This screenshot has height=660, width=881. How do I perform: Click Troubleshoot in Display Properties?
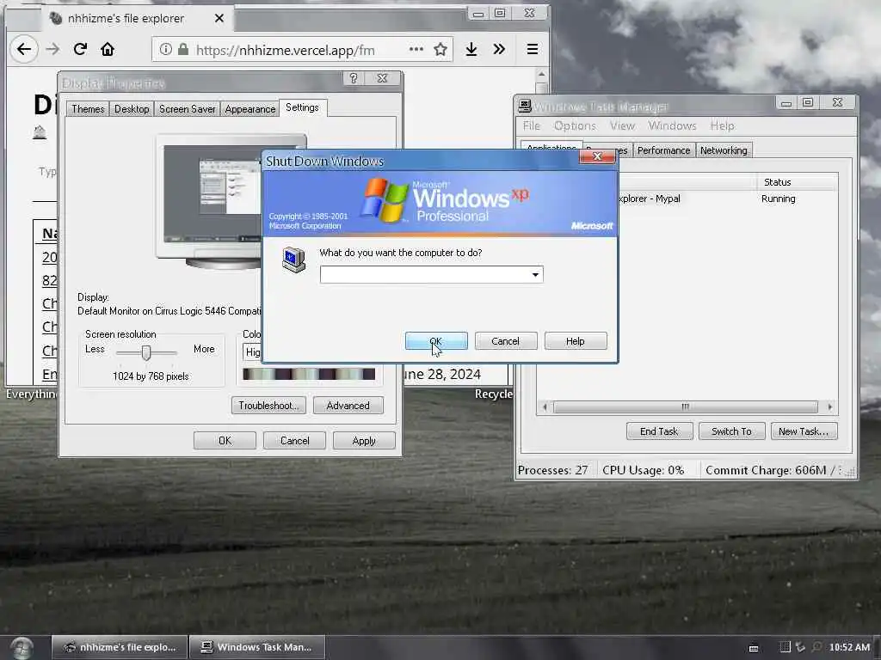(x=268, y=406)
